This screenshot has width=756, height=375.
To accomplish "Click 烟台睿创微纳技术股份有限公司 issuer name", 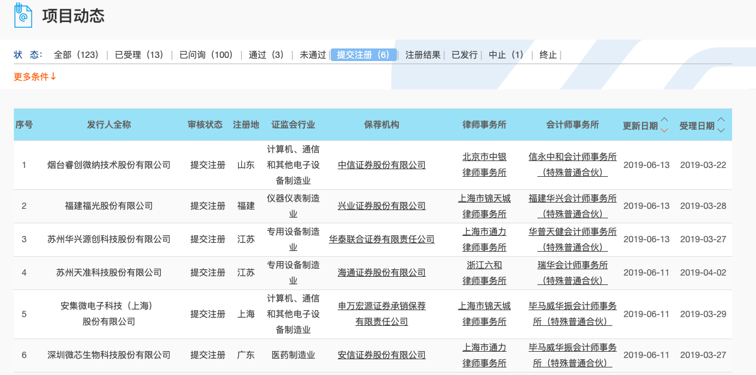I will 109,165.
